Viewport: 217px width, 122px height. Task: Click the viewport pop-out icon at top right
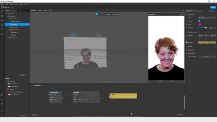pyautogui.click(x=183, y=11)
